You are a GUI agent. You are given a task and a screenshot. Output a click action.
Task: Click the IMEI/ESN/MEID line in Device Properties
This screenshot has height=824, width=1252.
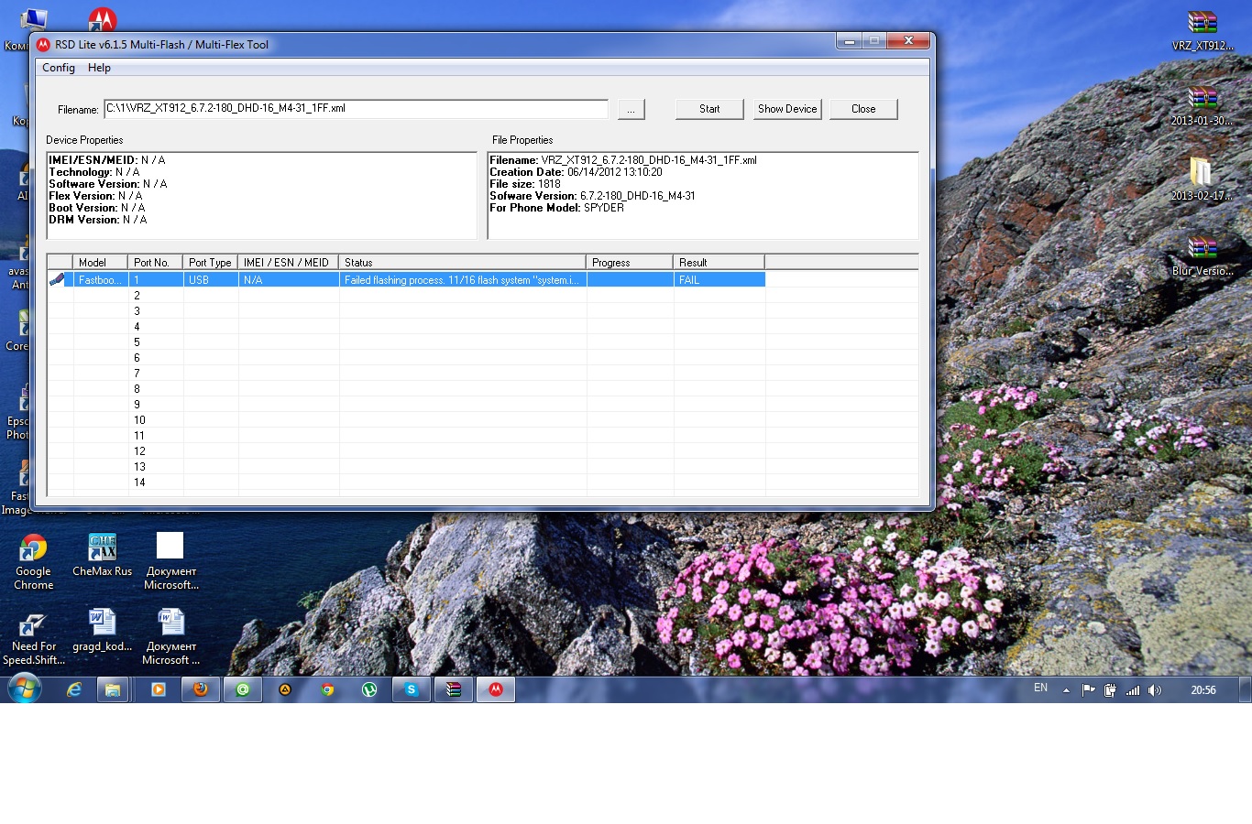[107, 160]
